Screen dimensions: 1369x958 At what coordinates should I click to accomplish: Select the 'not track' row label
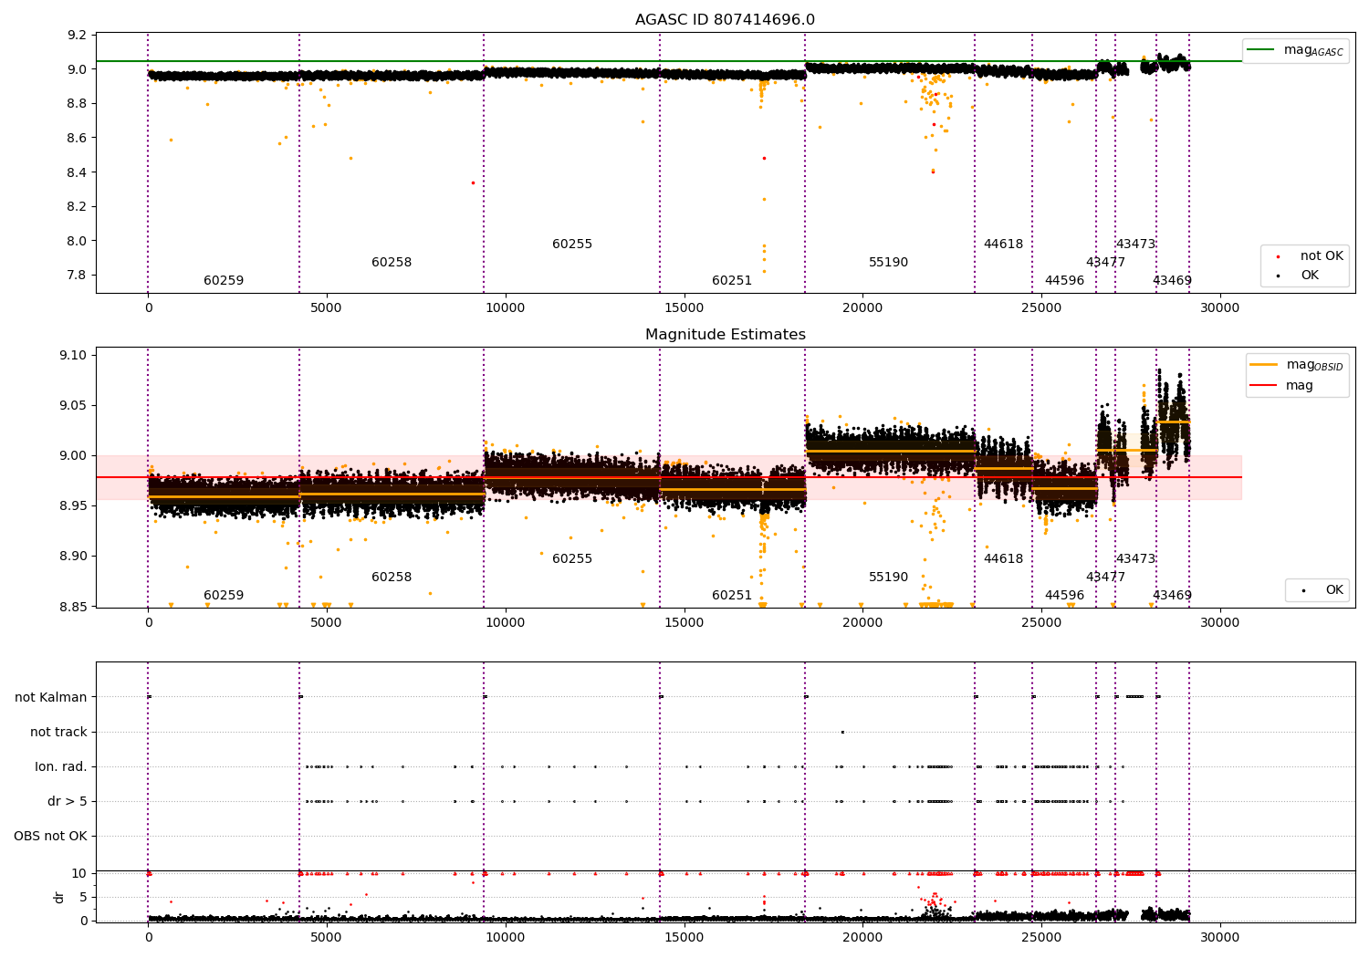coord(58,733)
